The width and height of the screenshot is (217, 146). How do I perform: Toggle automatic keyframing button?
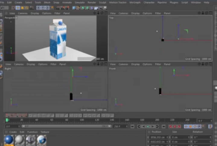(175, 126)
